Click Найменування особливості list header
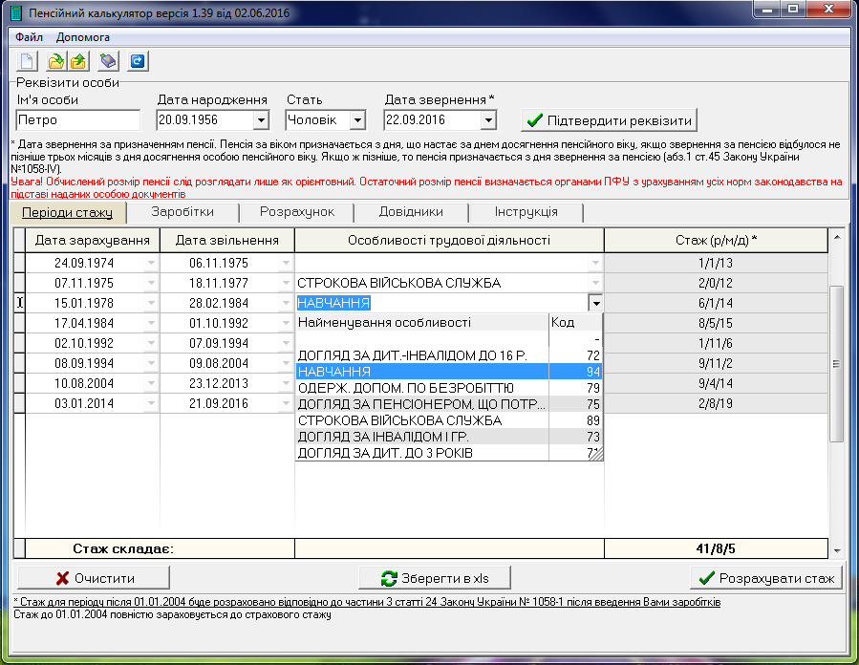The image size is (859, 665). tap(421, 322)
